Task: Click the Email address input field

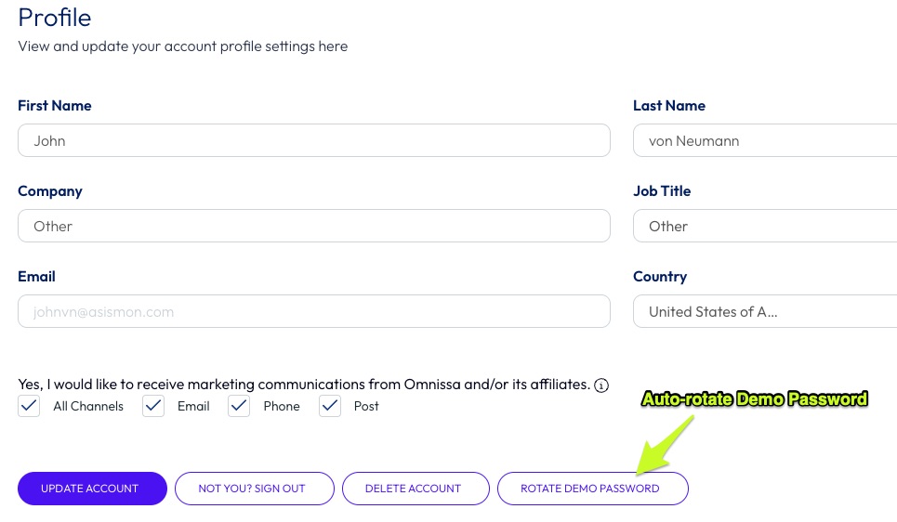Action: 313,311
